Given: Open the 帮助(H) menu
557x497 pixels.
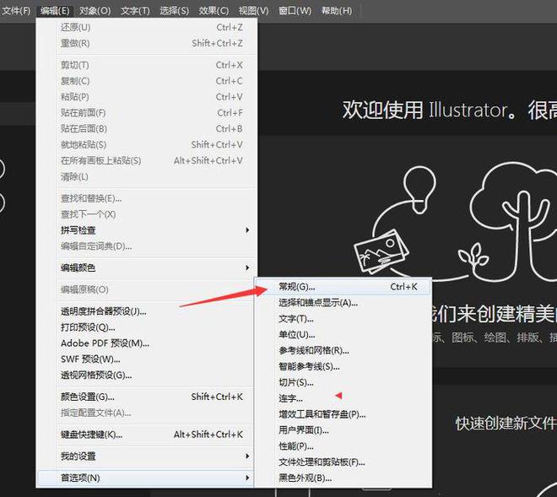Looking at the screenshot, I should (x=337, y=11).
